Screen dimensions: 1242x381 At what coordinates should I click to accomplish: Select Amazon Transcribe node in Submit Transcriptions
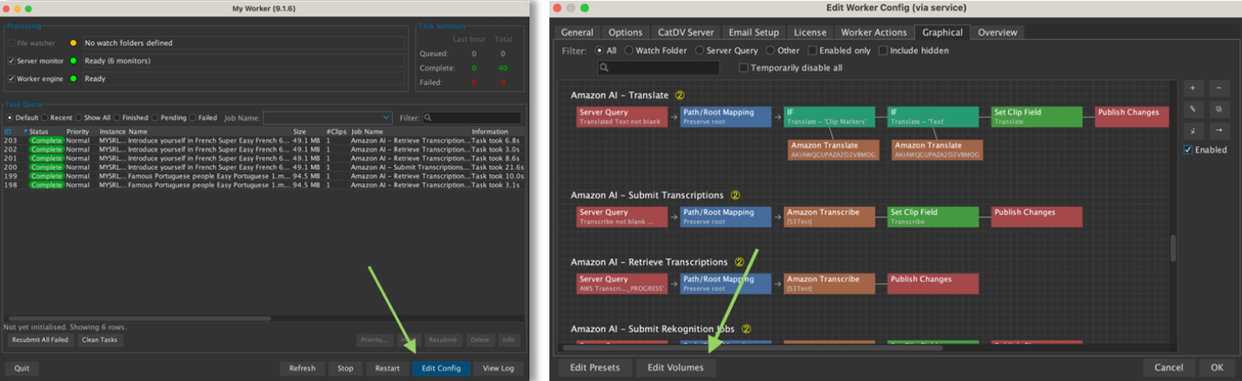[x=829, y=217]
